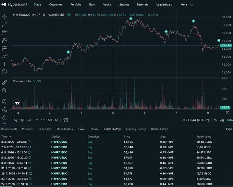
Task: Click the buy marker above the August 5 peak
Action: click(131, 19)
